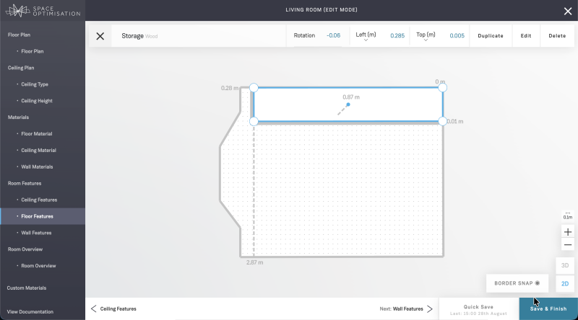Select the top-left storage resize handle
This screenshot has width=578, height=320.
254,87
